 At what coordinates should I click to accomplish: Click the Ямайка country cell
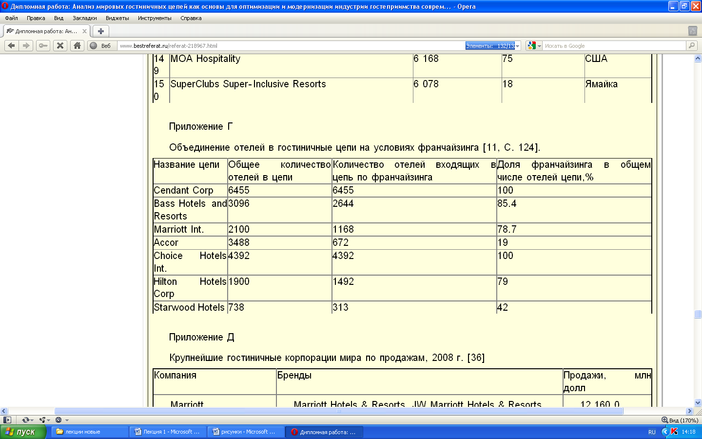(618, 90)
